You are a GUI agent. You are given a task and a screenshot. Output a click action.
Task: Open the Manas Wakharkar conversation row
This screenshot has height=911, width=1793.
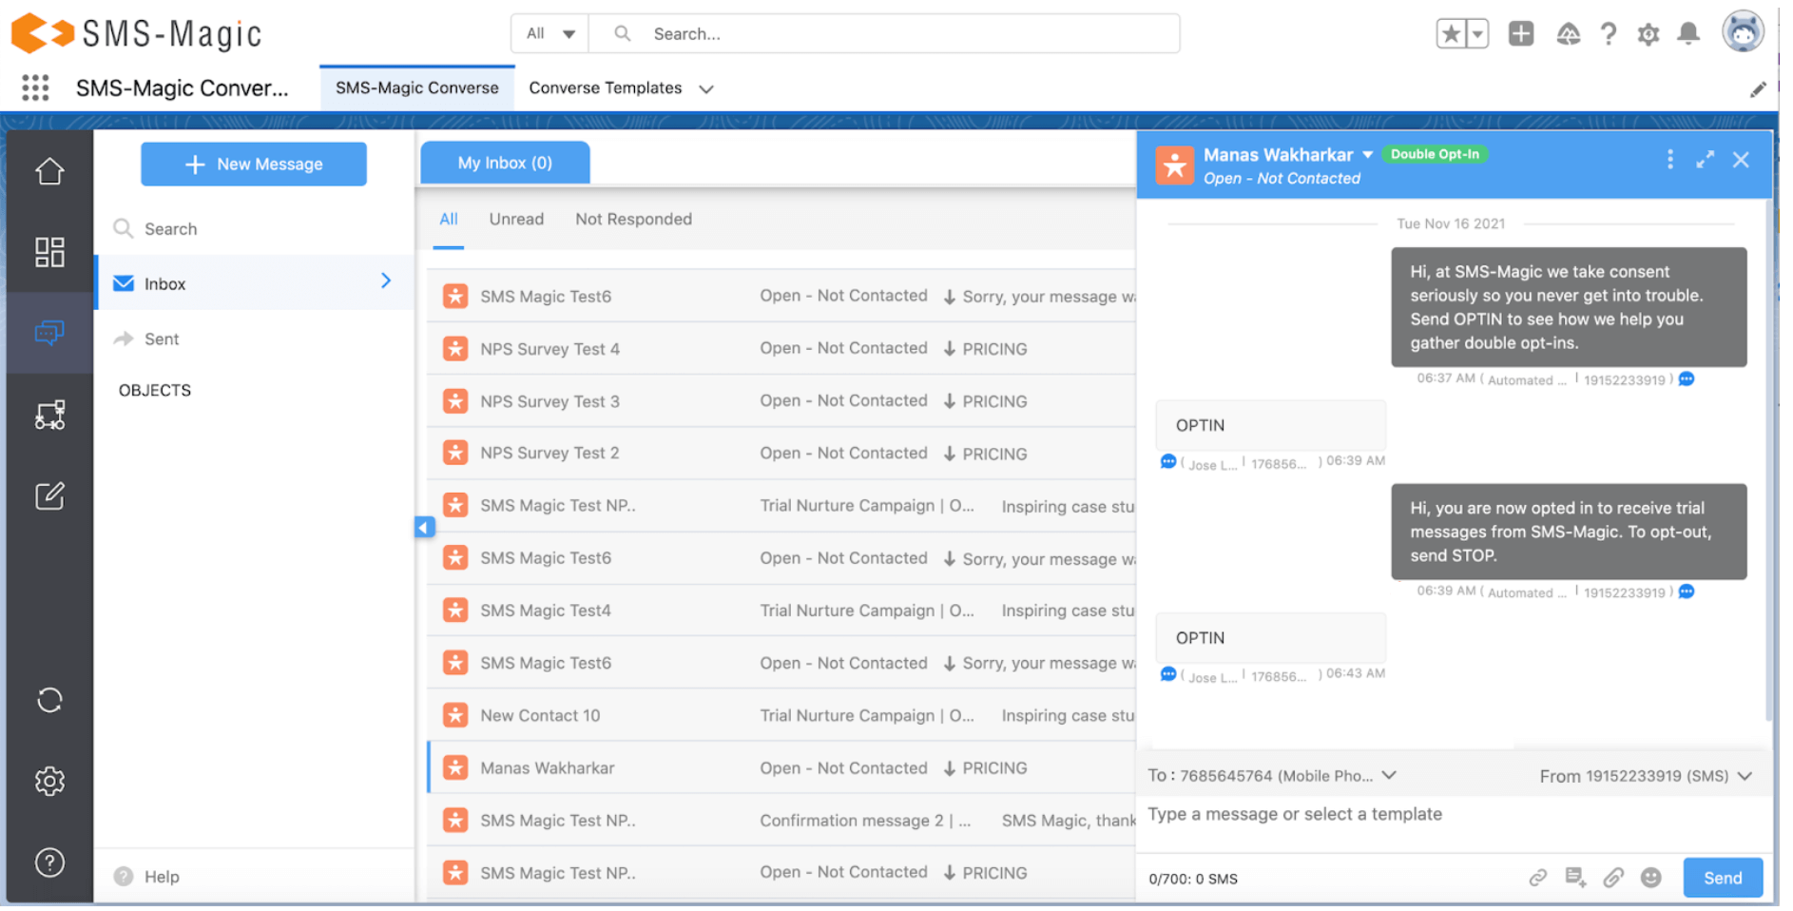pos(781,767)
